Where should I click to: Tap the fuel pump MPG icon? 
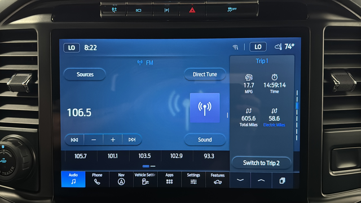point(249,77)
